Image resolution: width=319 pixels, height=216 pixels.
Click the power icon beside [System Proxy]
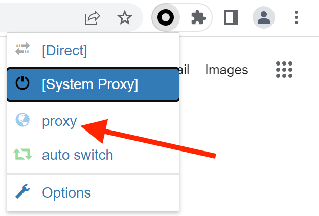[23, 83]
